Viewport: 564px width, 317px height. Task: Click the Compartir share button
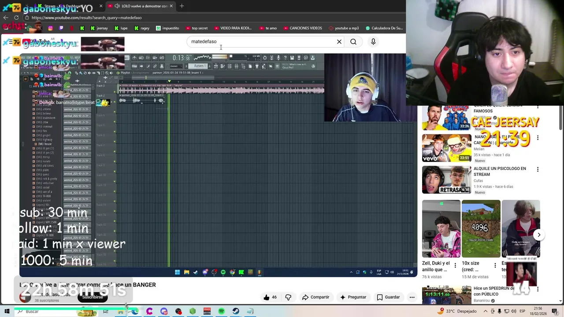(x=315, y=297)
